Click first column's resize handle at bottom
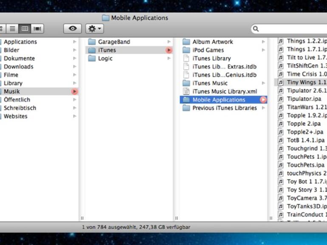 (x=82, y=218)
